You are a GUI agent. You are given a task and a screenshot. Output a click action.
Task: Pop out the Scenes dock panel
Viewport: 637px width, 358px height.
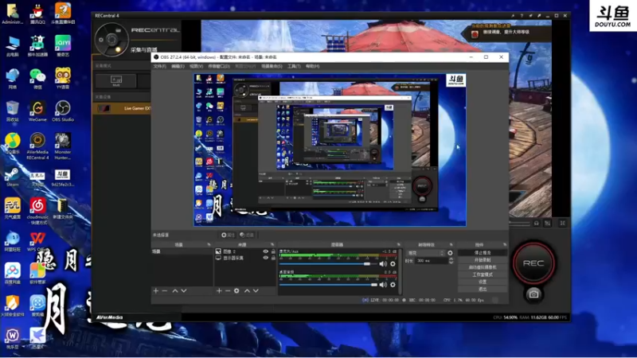click(x=209, y=245)
